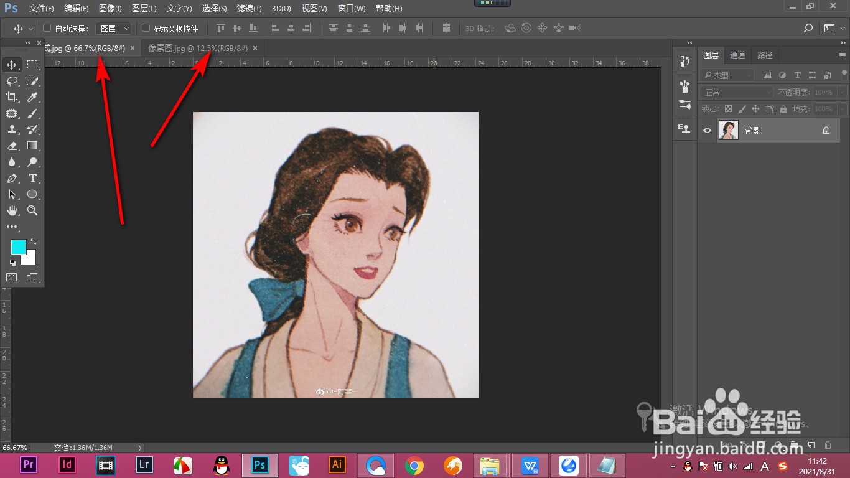
Task: Open the Clone Source panel icon
Action: [x=685, y=129]
